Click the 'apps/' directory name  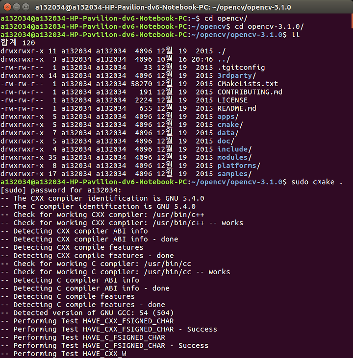click(x=228, y=117)
